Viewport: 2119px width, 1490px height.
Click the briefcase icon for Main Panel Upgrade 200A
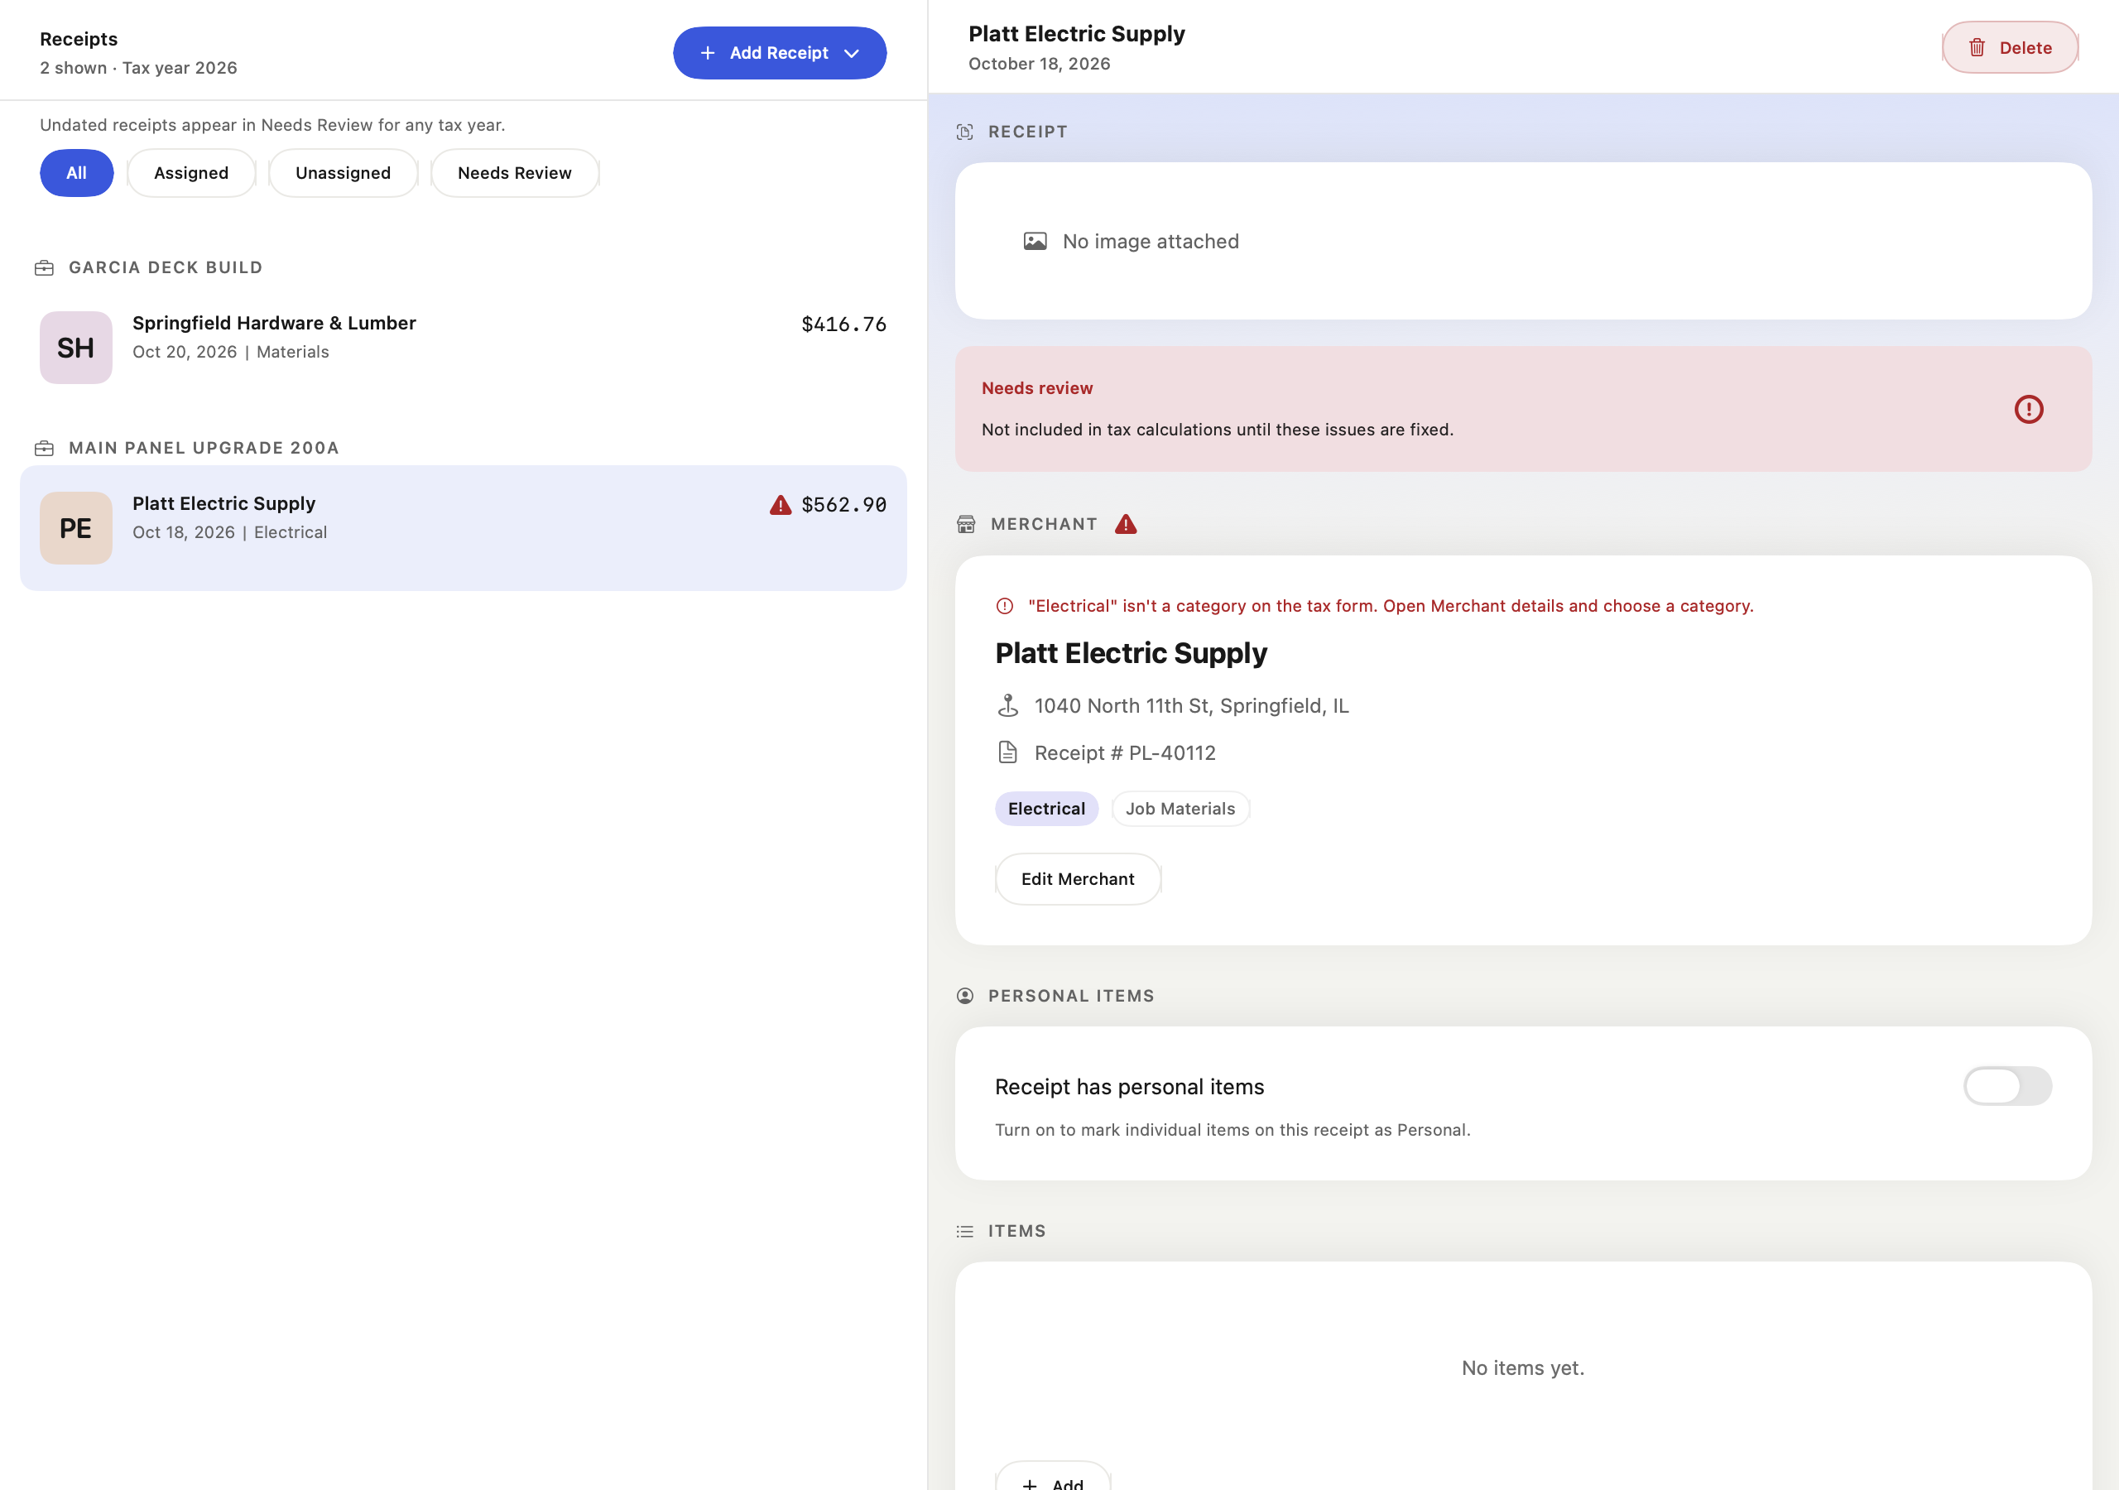45,449
